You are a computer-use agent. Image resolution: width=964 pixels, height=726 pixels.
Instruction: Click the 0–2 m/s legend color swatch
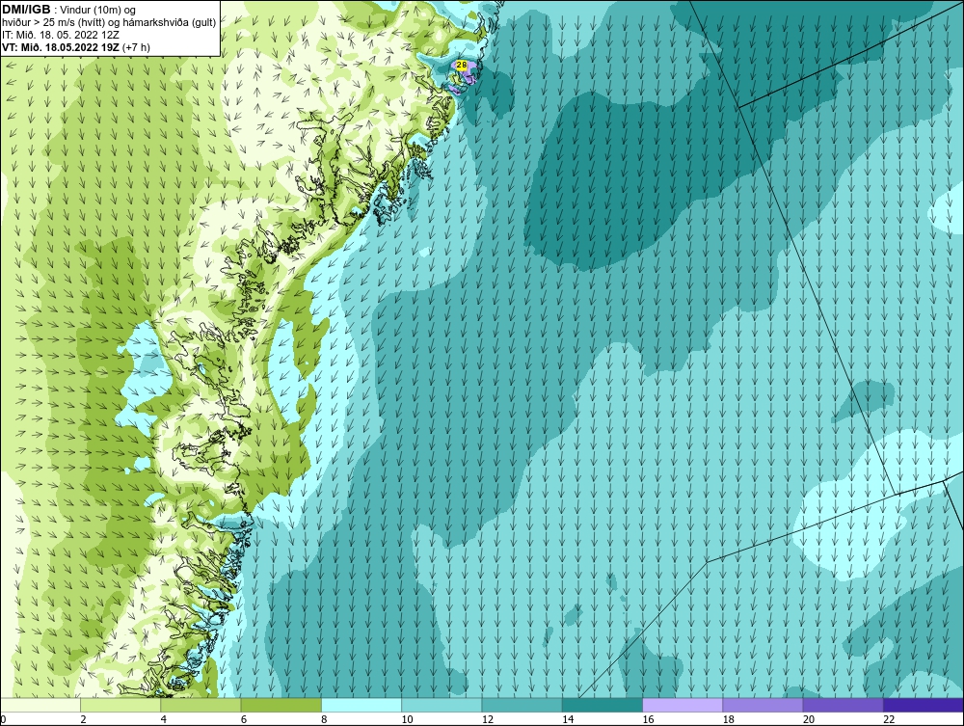pyautogui.click(x=40, y=705)
